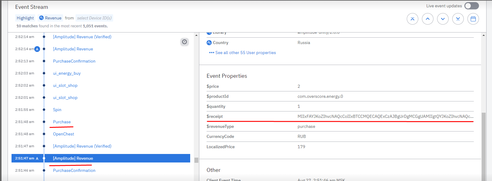Click the $price value 2
Screen dimensions: 492x181
[299, 86]
